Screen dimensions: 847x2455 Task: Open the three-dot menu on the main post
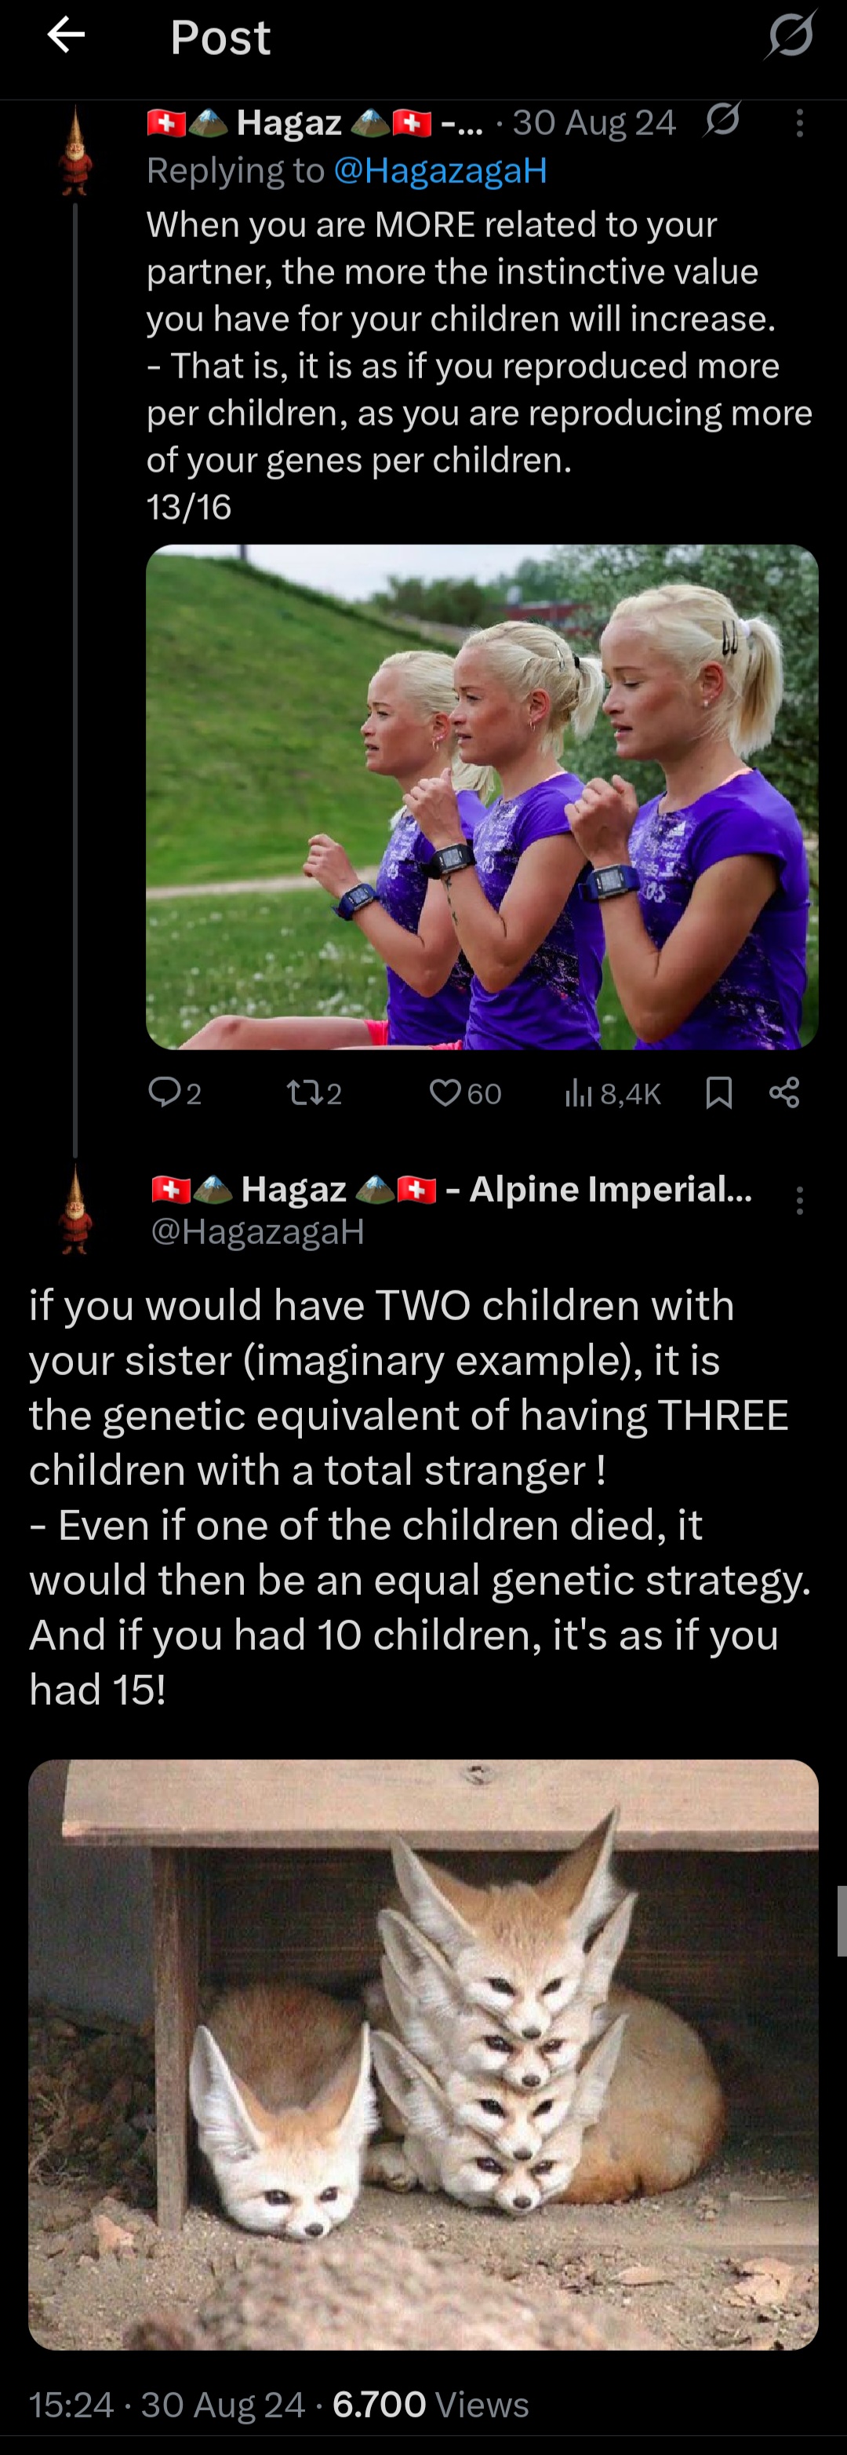coord(799,1201)
